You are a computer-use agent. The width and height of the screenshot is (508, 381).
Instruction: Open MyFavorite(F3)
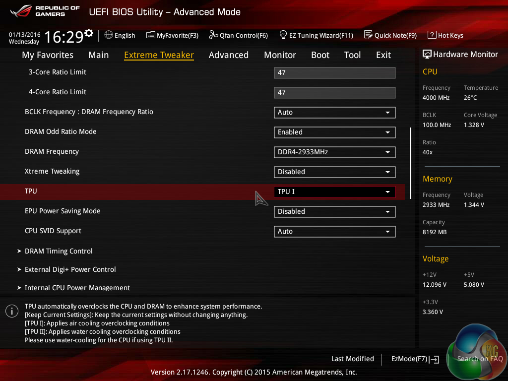pos(172,35)
